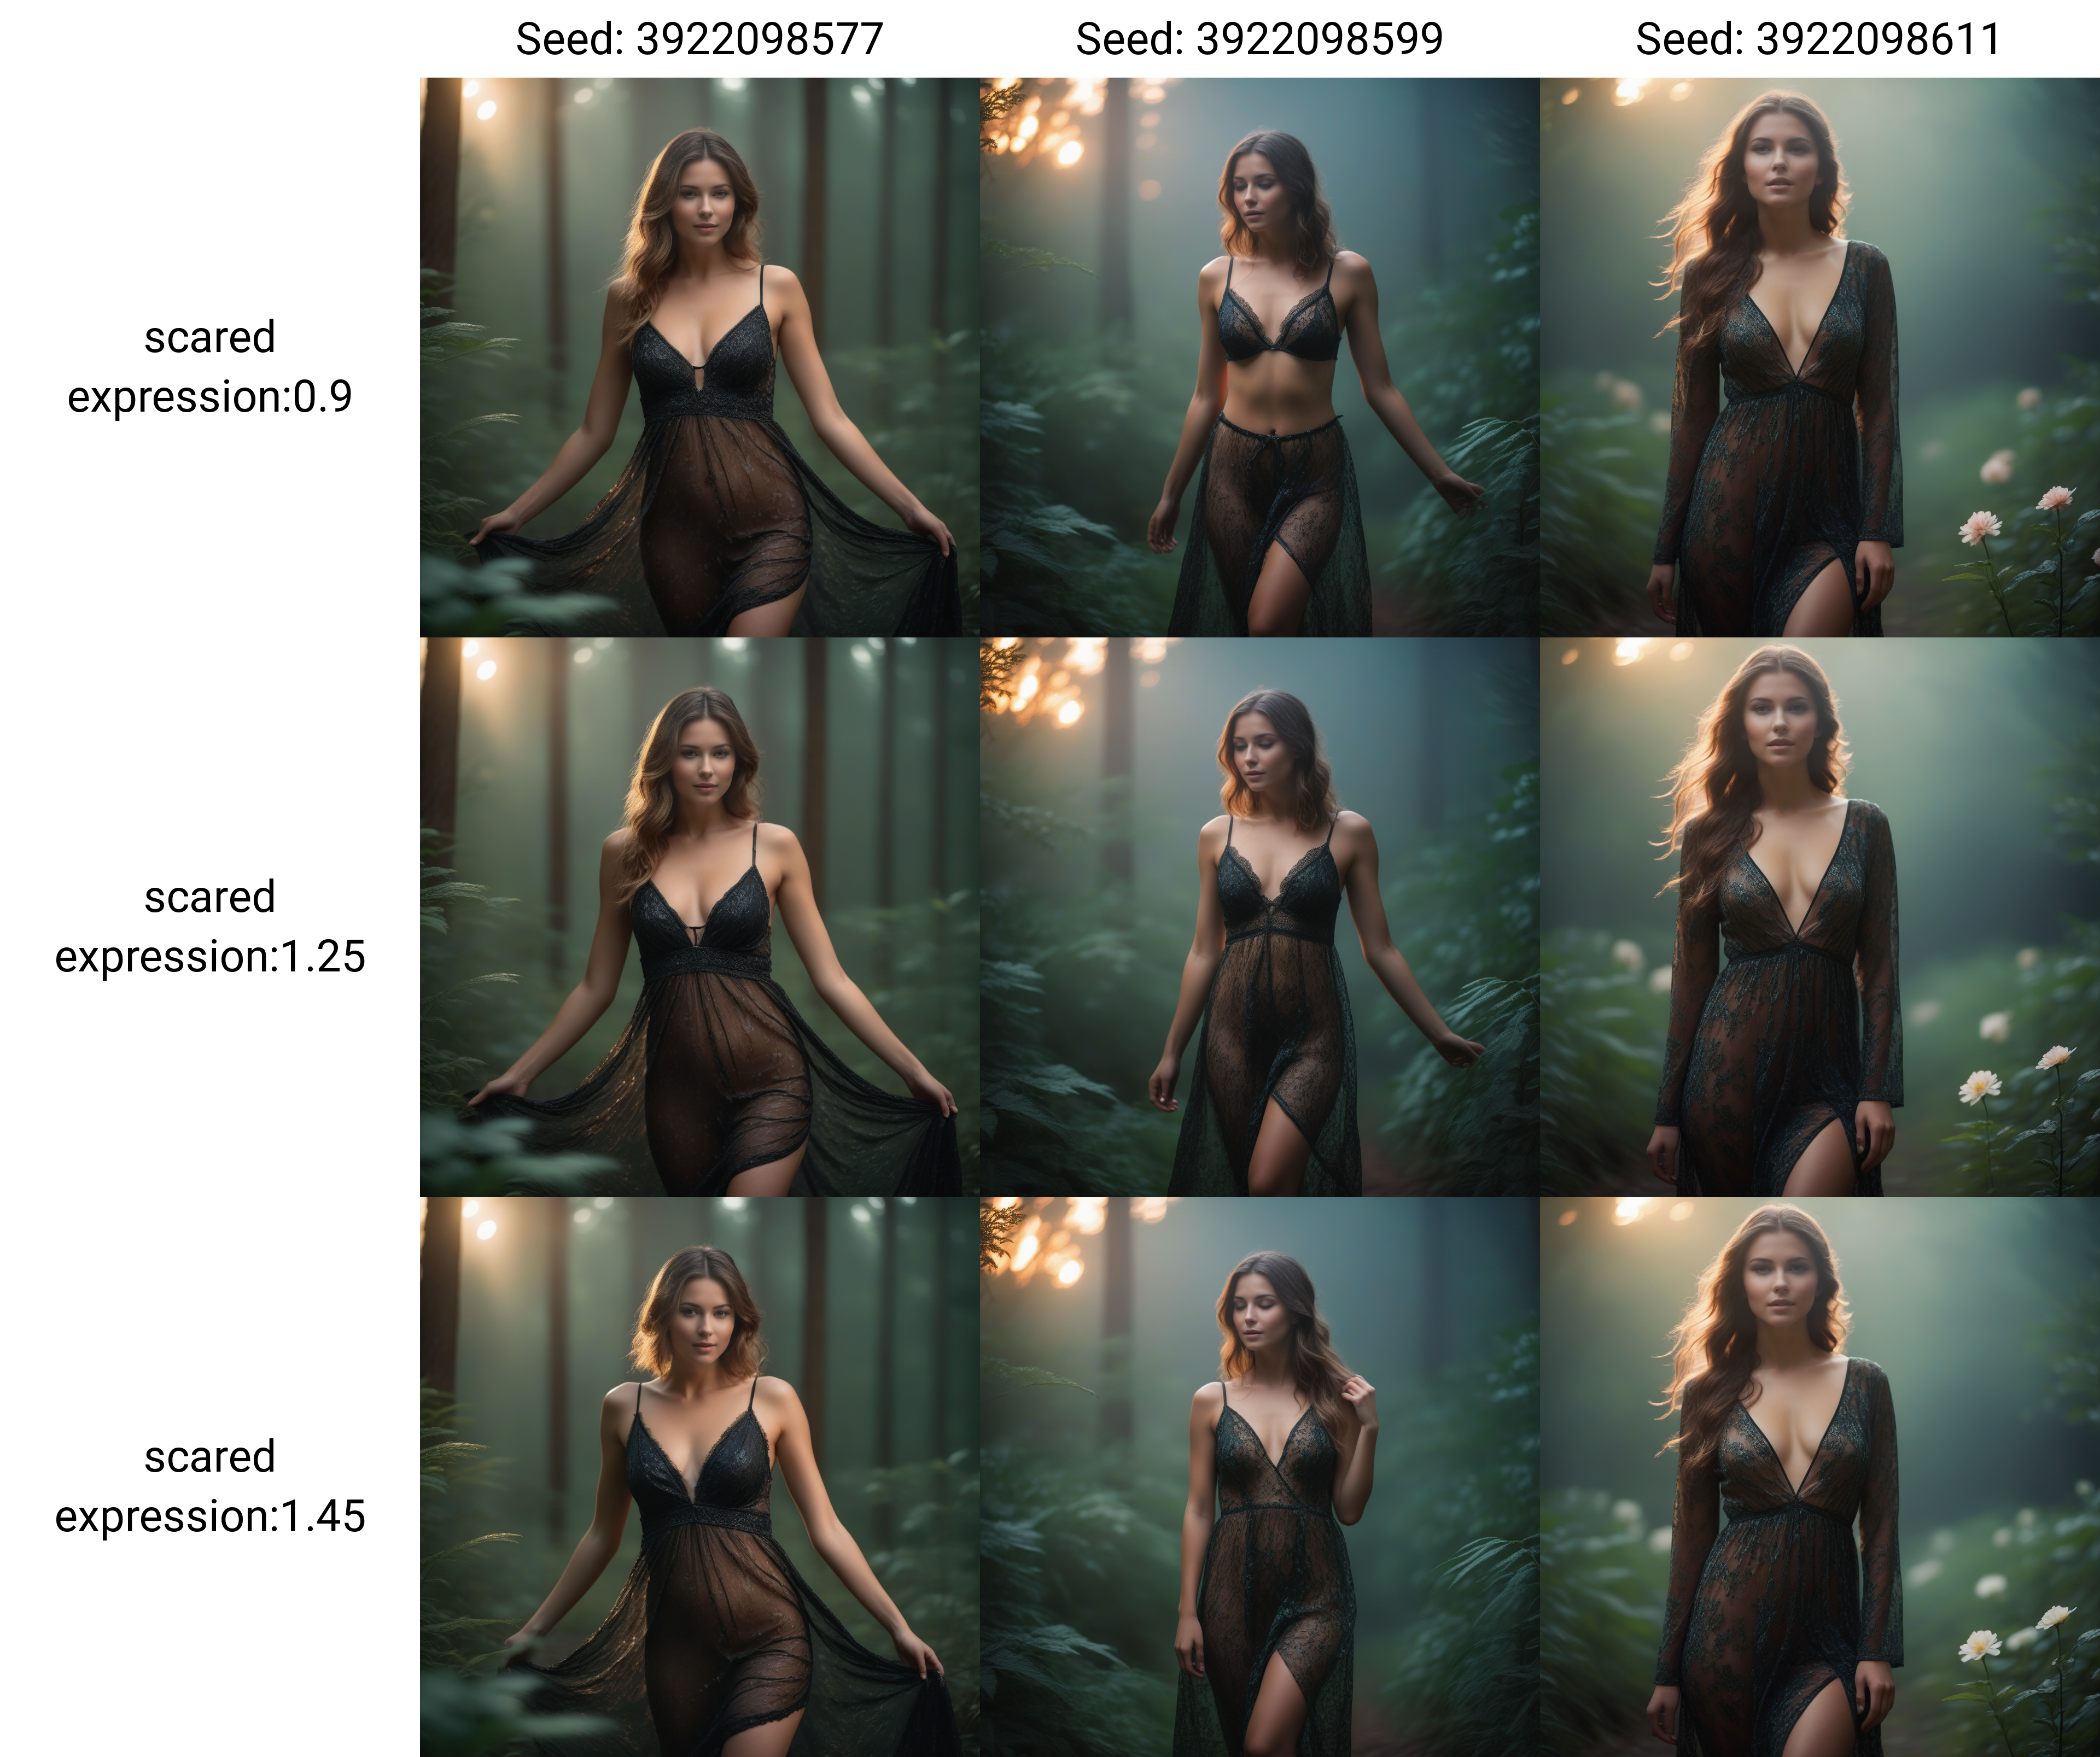Click the Seed: 3922098611 column header

coord(1819,40)
